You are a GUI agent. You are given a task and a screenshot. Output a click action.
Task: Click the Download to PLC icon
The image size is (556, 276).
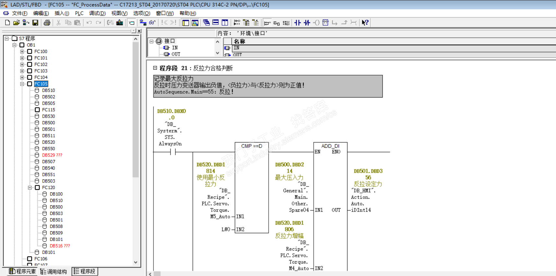click(120, 23)
